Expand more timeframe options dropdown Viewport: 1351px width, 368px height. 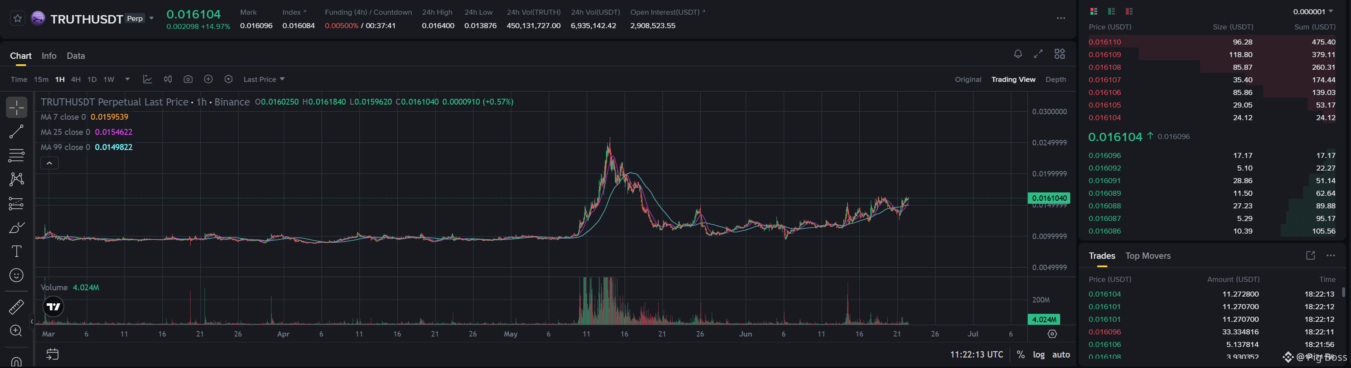point(127,79)
